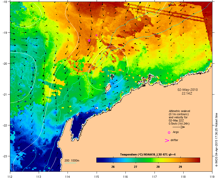Click the latitude label '-22'
Screen dimensions: 220x178
coord(5,125)
